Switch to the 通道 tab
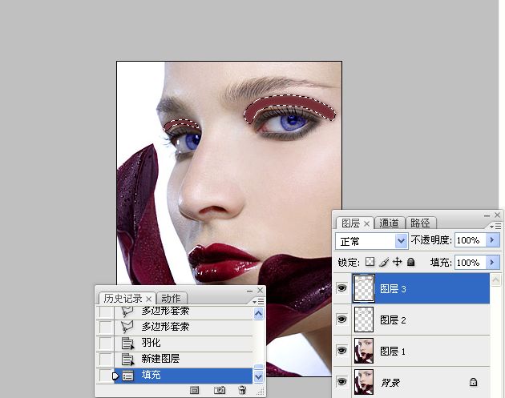The width and height of the screenshot is (505, 398). pos(389,223)
